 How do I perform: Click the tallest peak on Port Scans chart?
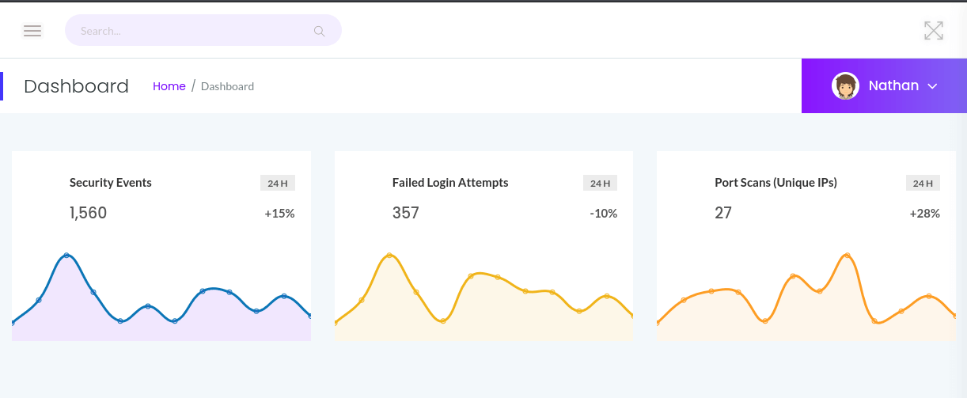[848, 256]
